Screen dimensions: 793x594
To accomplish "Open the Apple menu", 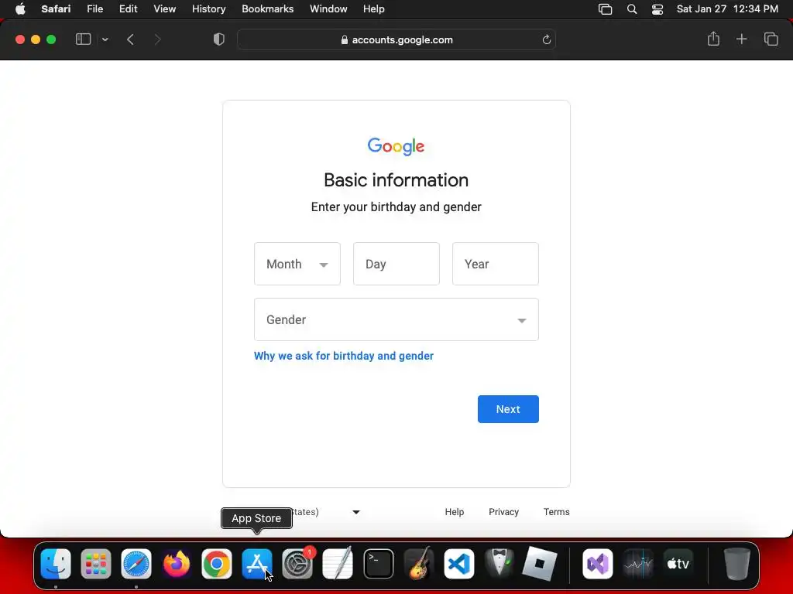I will 20,9.
